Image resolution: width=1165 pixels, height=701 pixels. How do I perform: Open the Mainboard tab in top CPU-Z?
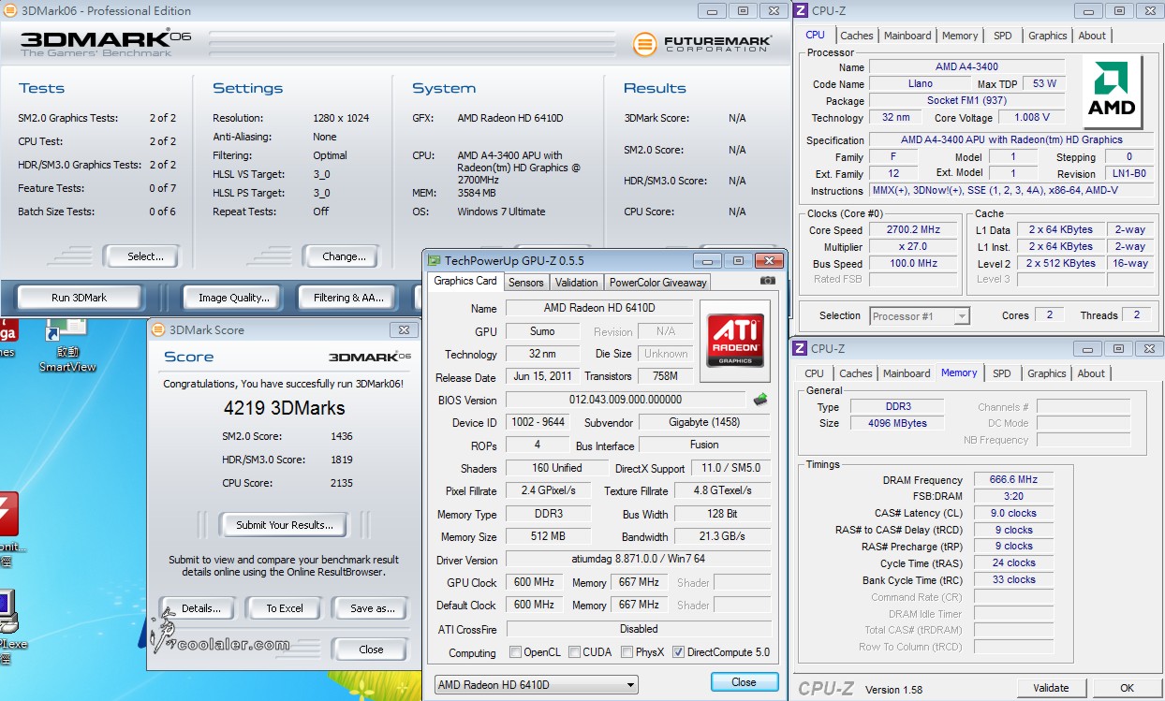point(907,36)
